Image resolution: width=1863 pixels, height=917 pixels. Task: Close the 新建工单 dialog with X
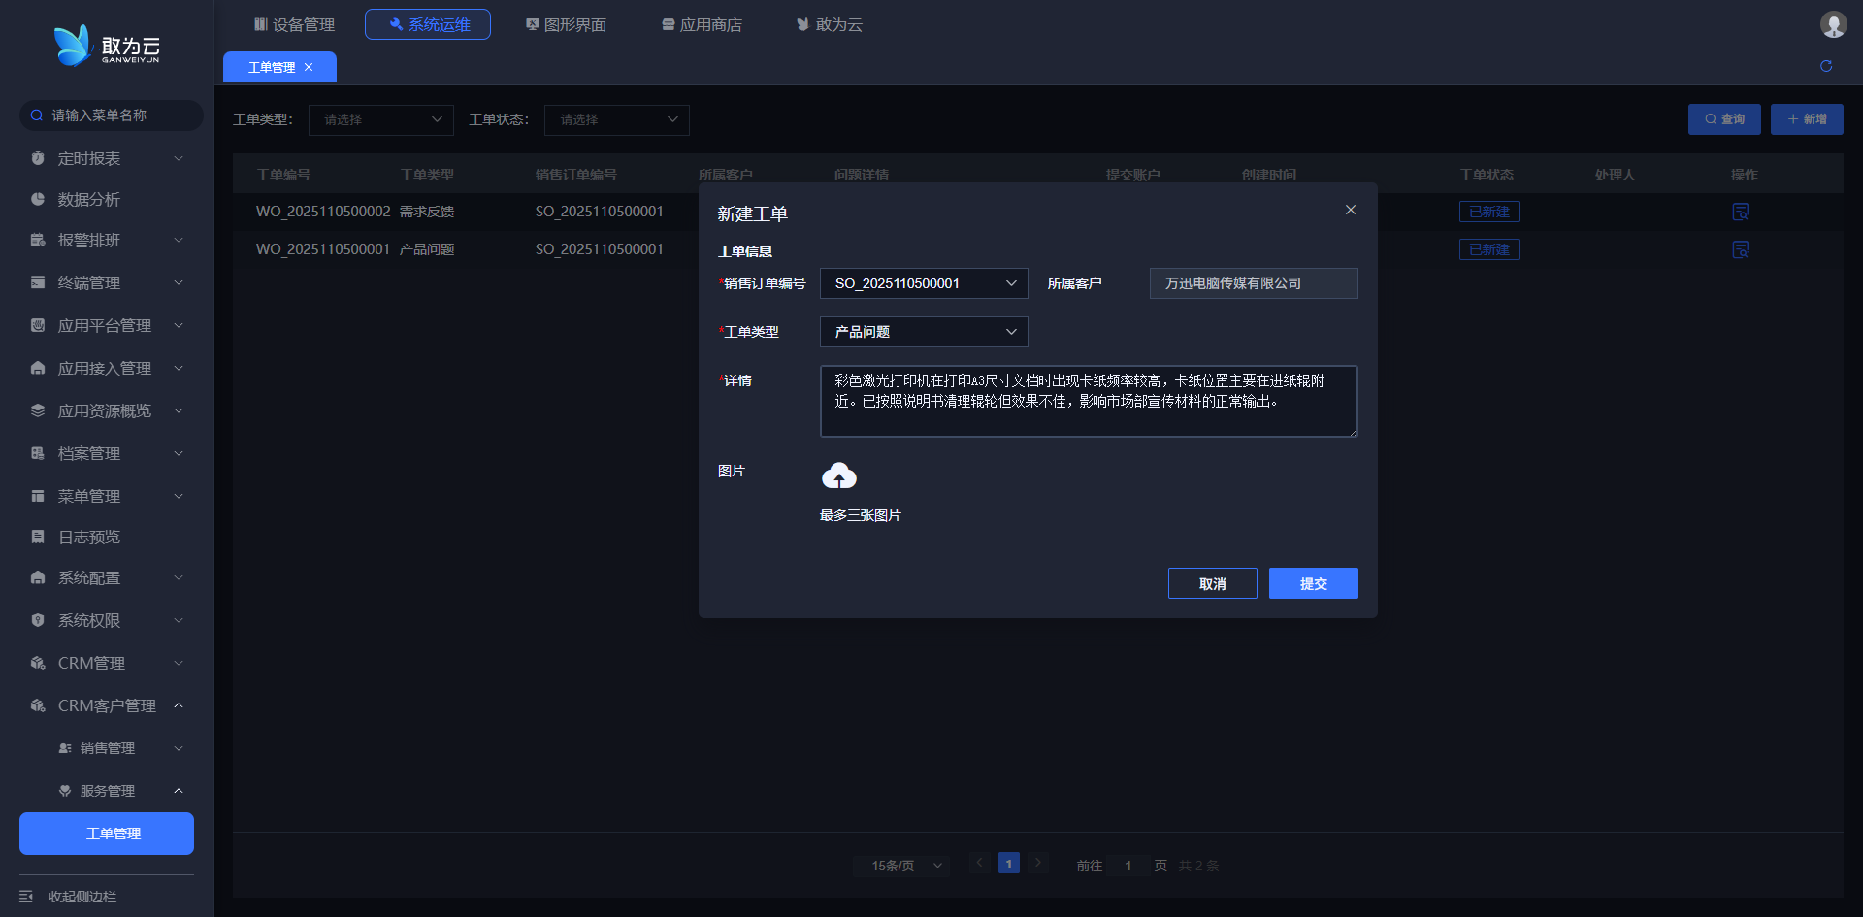[x=1350, y=210]
